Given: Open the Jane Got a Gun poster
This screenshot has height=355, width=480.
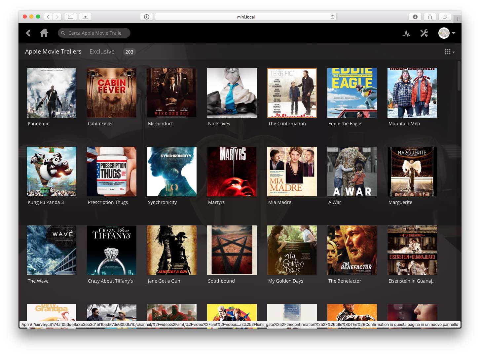Looking at the screenshot, I should 172,250.
